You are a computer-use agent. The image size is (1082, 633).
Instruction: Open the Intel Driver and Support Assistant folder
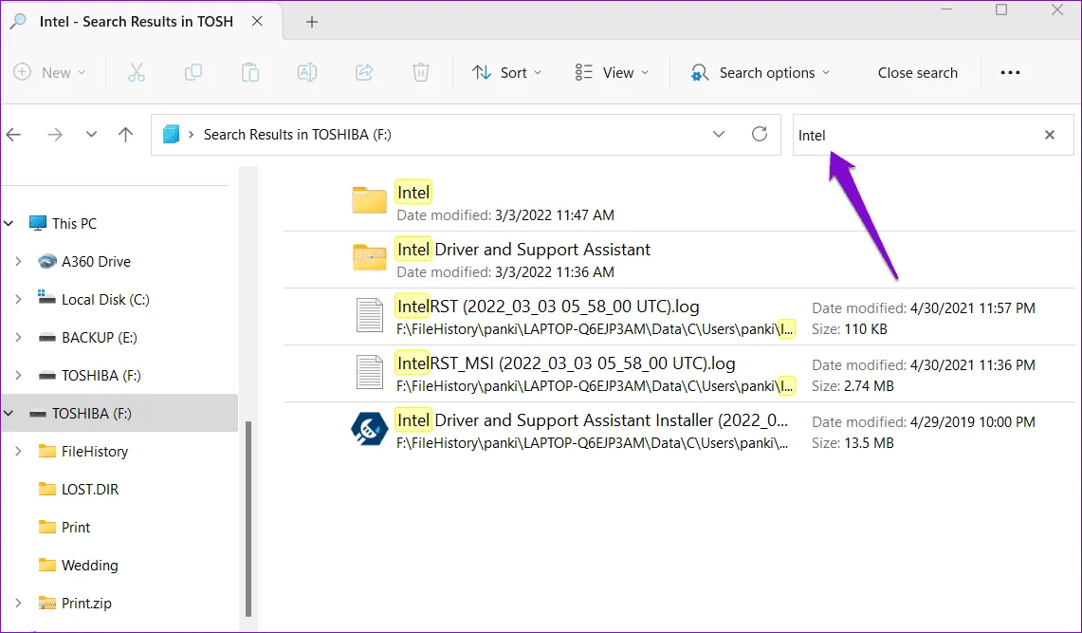523,251
